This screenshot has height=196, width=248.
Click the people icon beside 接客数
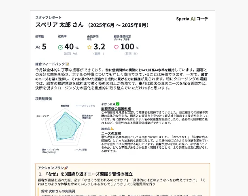38,47
